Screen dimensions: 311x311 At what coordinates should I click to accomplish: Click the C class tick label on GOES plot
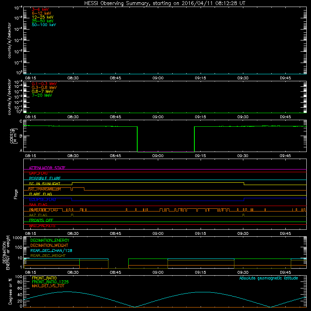tap(21, 121)
